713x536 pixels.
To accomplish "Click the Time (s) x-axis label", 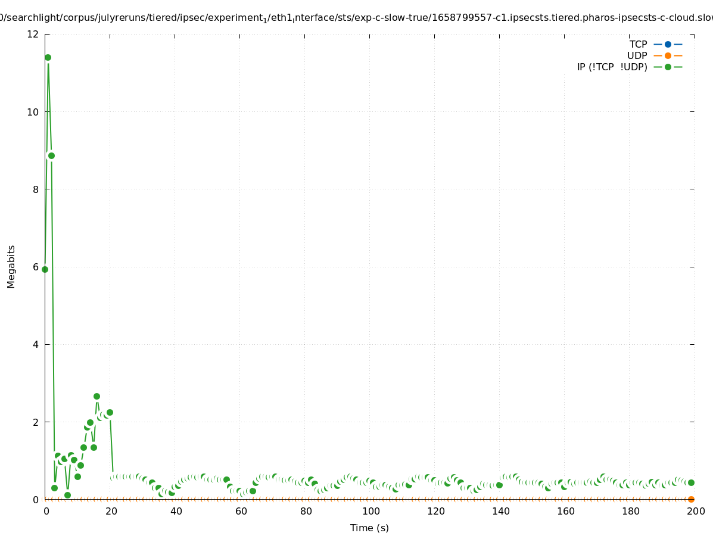I will [369, 528].
